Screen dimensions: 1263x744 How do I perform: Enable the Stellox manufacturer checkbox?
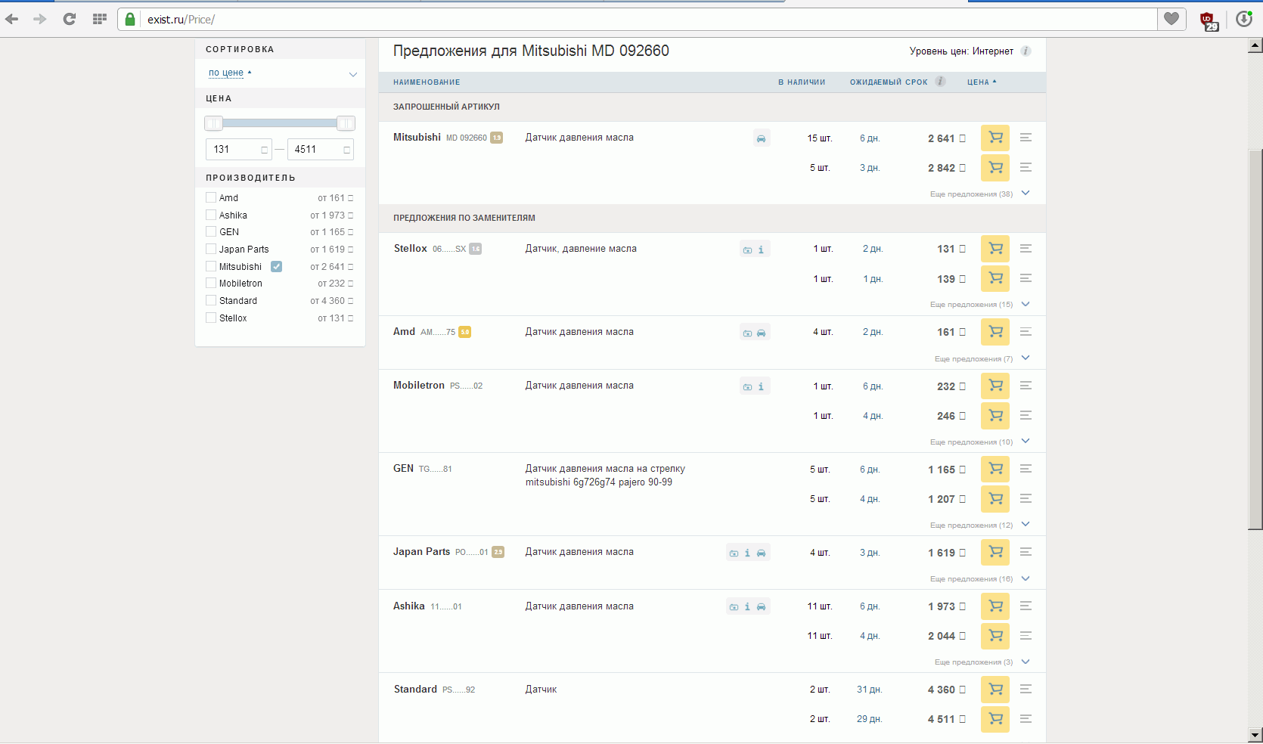click(x=211, y=318)
